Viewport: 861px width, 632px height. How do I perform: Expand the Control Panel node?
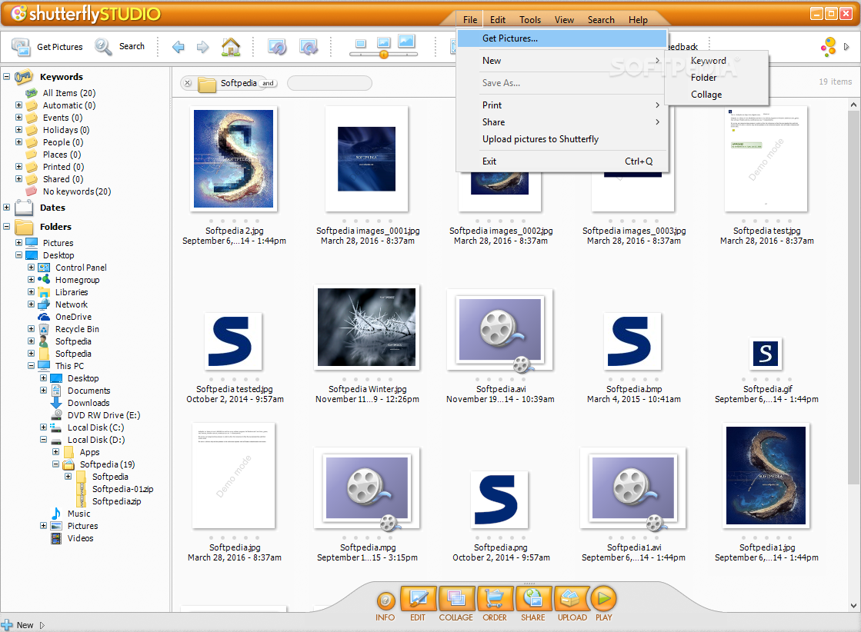32,267
